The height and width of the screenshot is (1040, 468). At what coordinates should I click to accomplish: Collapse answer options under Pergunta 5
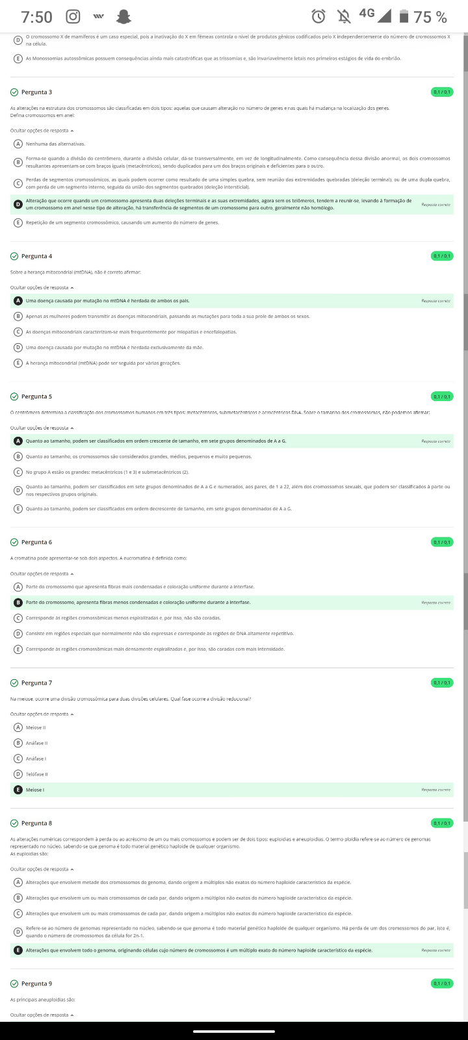click(42, 428)
